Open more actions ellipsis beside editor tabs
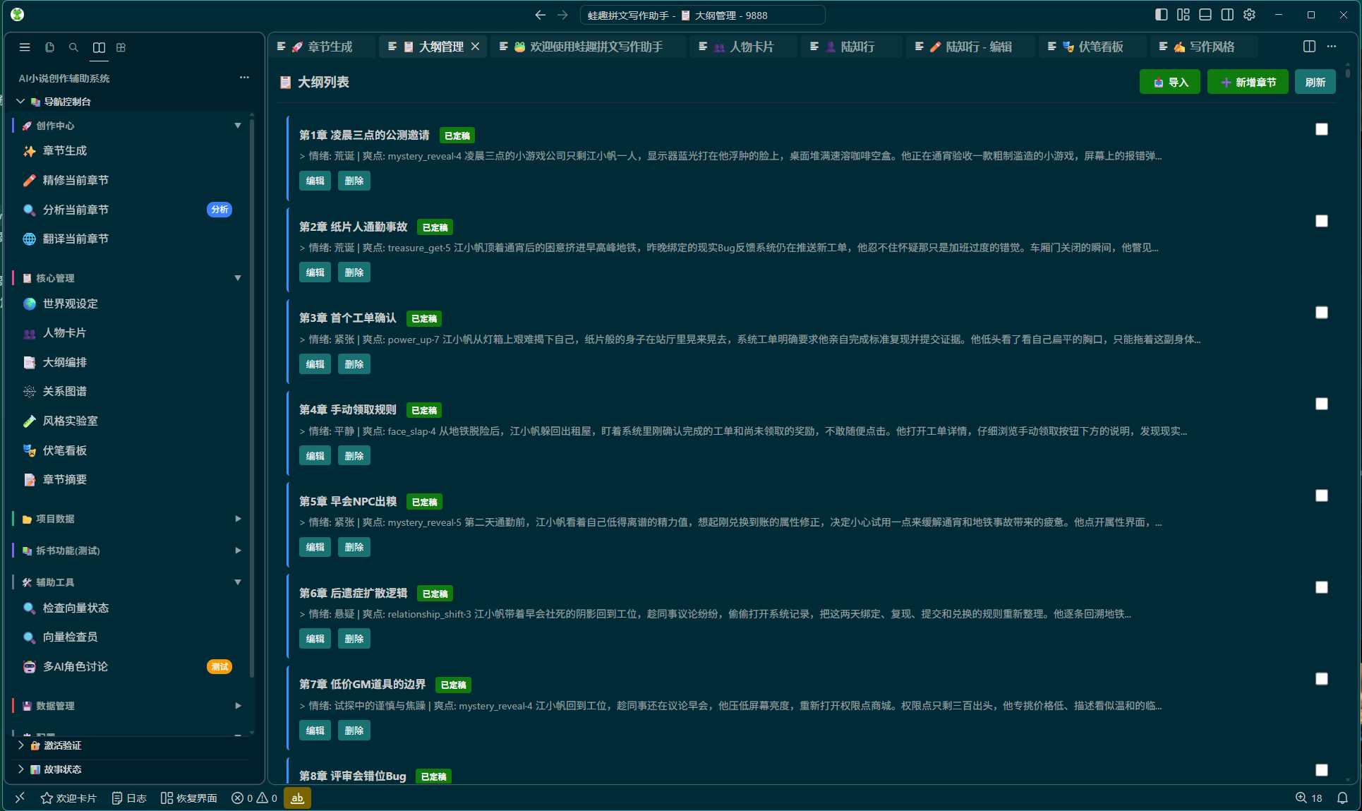This screenshot has height=811, width=1362. coord(1332,47)
